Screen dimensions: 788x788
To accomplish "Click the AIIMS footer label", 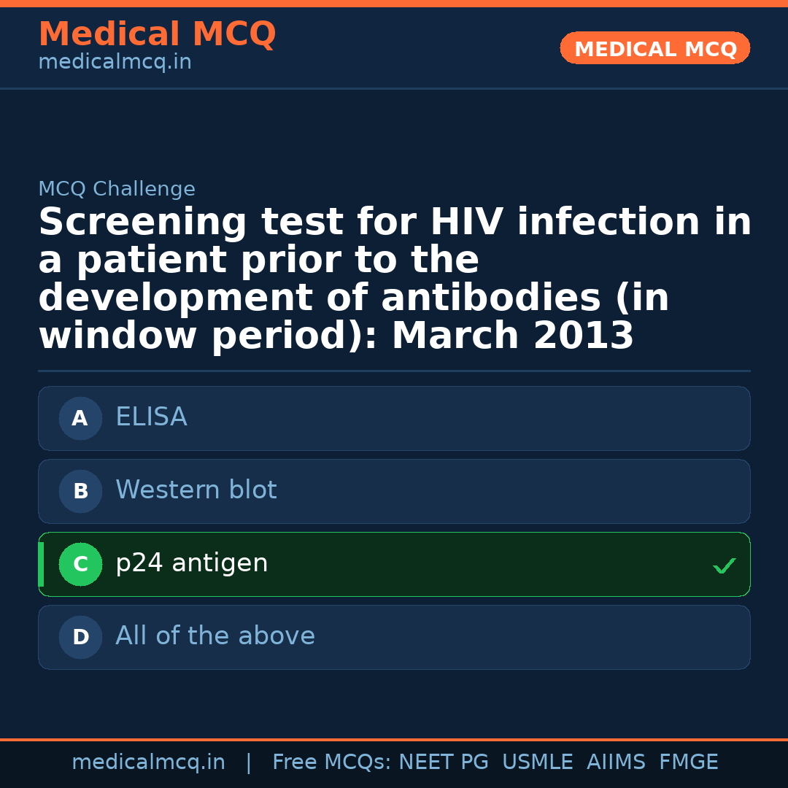I will (616, 762).
